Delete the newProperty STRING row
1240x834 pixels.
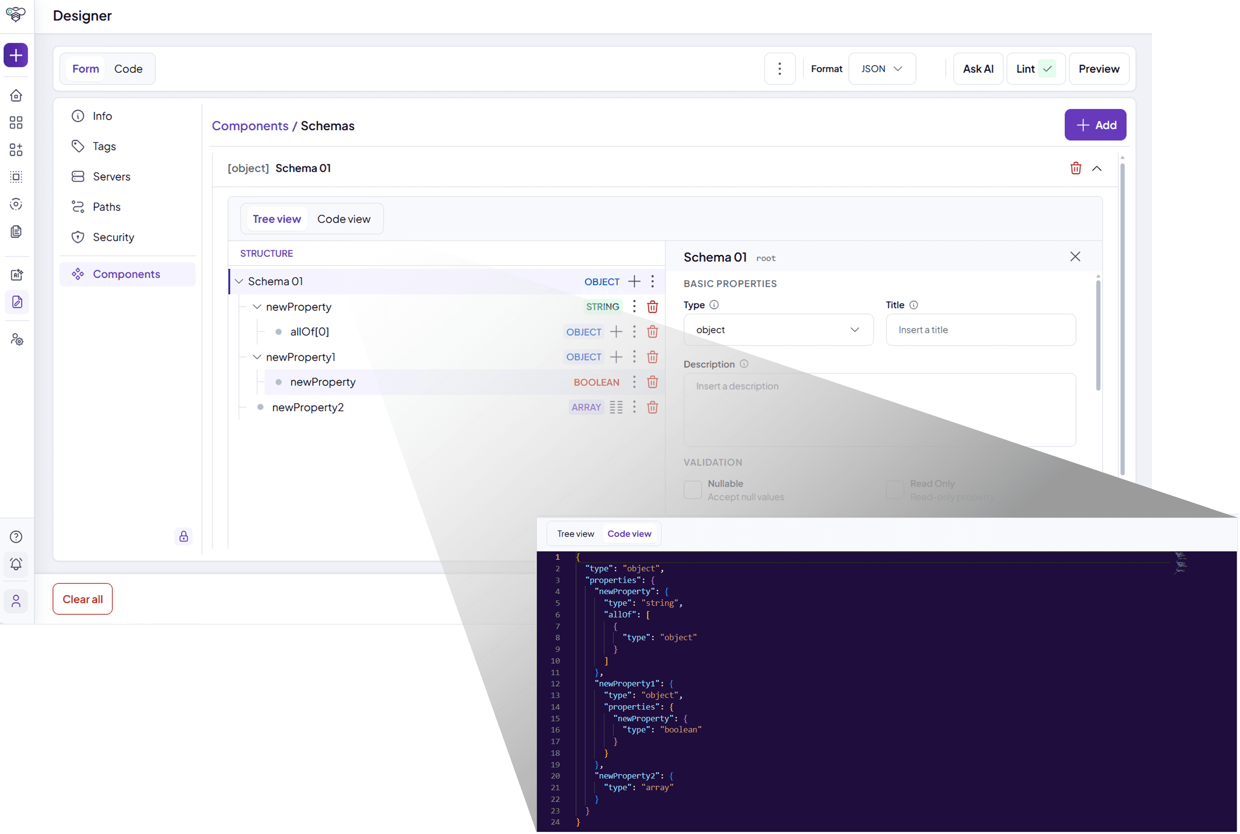click(x=653, y=307)
